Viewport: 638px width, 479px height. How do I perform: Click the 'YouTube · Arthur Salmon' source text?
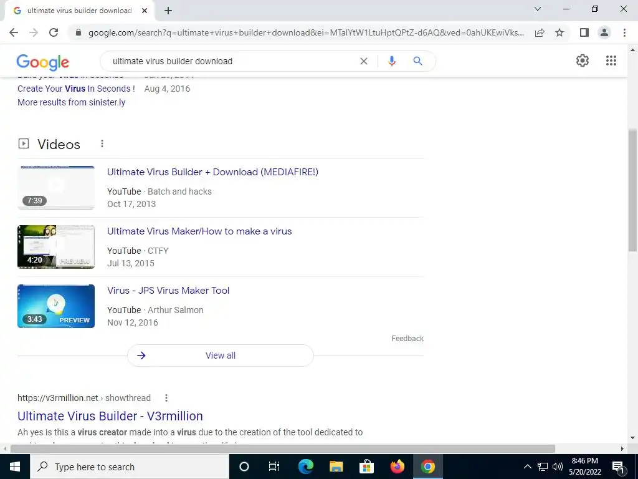pos(155,310)
